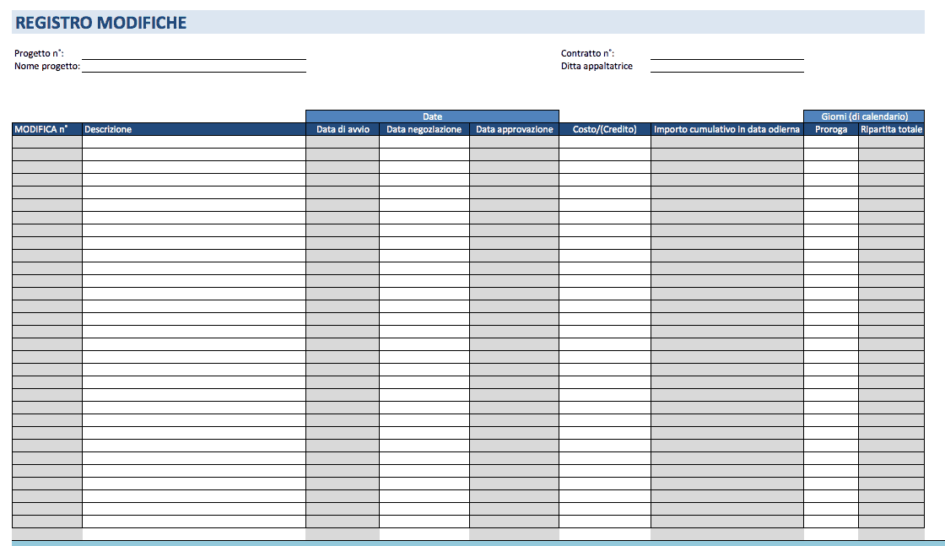
Task: Select first empty cell under Proroga
Action: click(830, 142)
